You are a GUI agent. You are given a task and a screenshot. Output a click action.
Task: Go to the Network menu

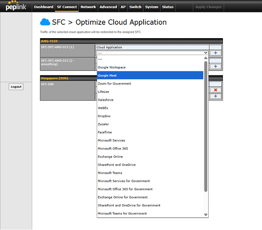[88, 7]
